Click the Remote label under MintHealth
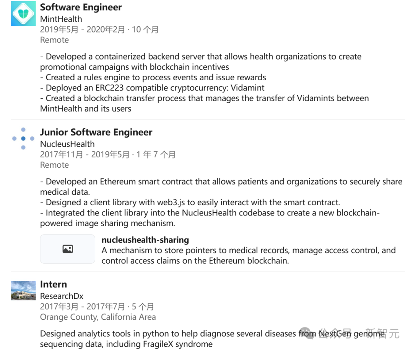Screen dimensions: 413x350 [x=55, y=40]
